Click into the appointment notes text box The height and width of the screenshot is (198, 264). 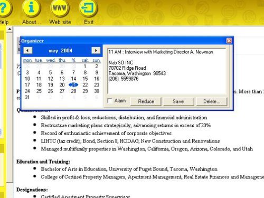[x=167, y=71]
